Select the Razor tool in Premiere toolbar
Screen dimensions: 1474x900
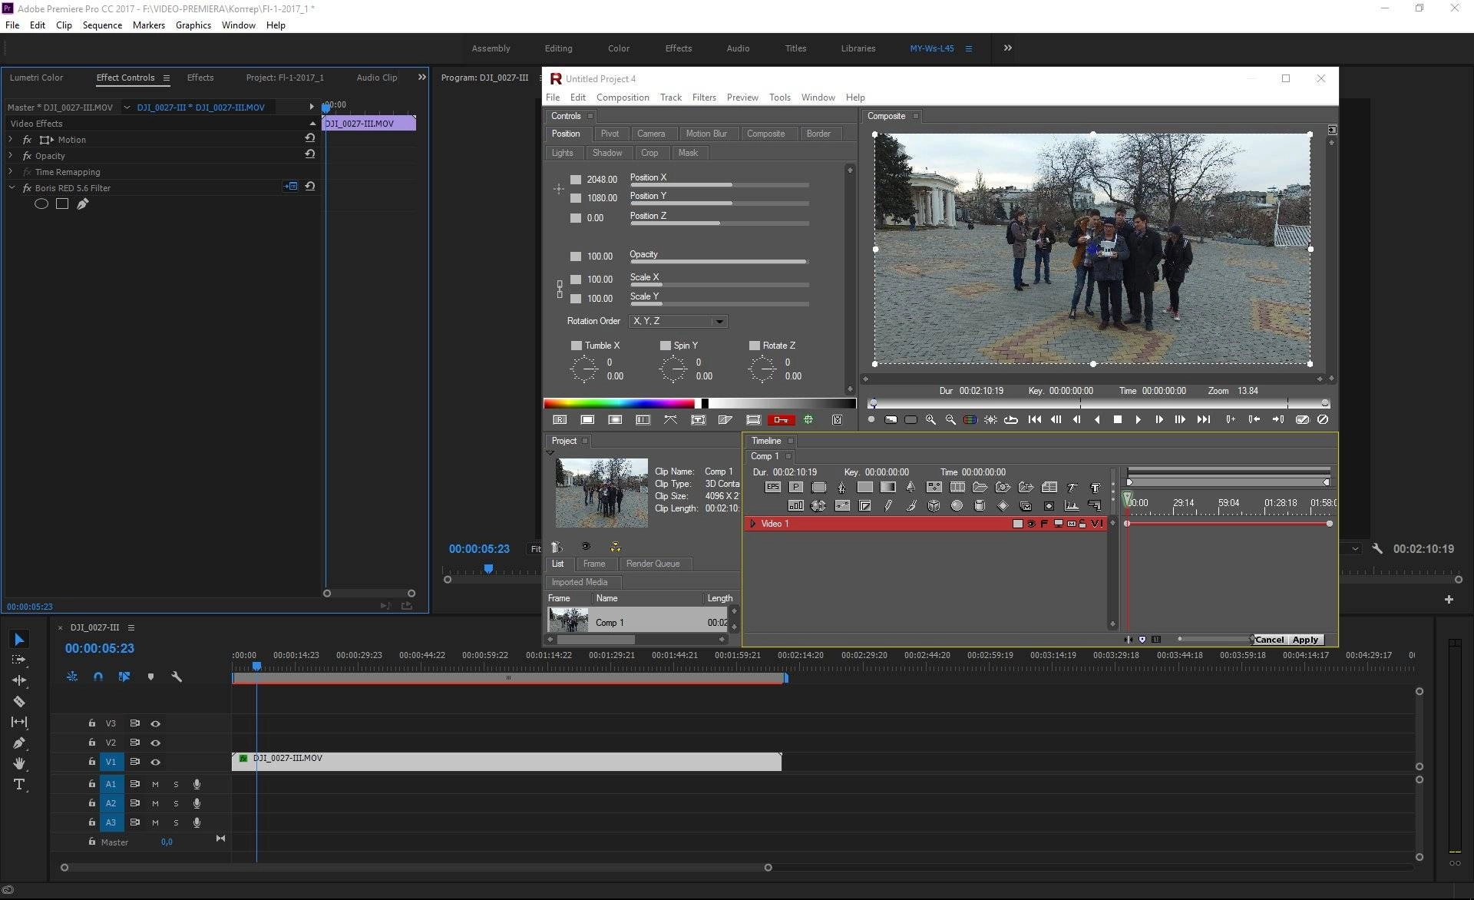tap(19, 701)
